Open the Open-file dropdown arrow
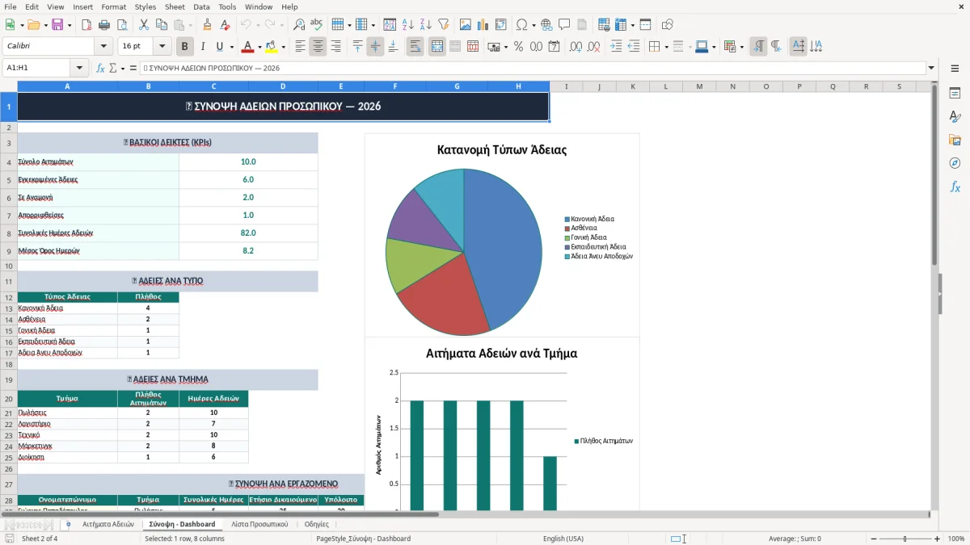 point(44,25)
